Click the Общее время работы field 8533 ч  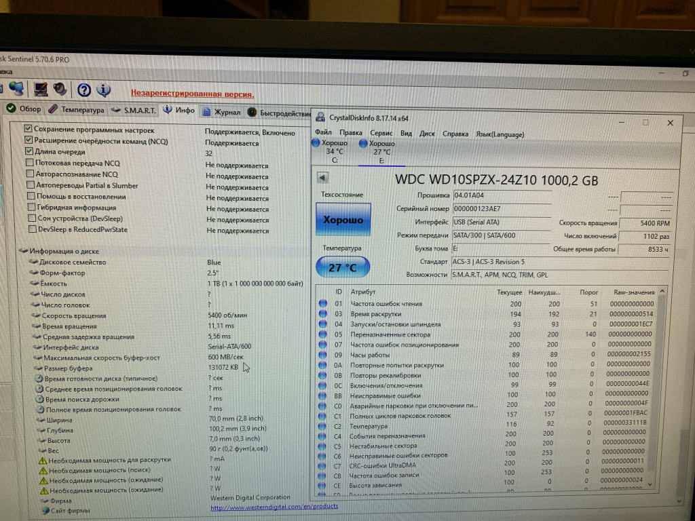tap(644, 250)
